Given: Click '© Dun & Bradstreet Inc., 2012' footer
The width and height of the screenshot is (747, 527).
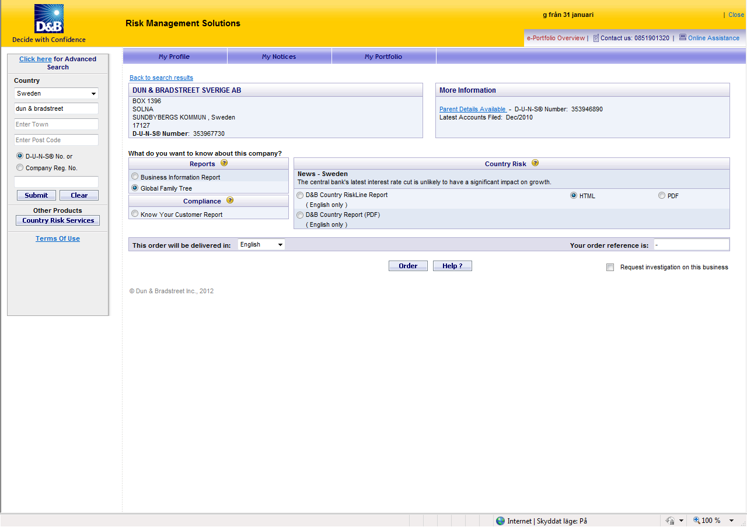Looking at the screenshot, I should click(172, 291).
